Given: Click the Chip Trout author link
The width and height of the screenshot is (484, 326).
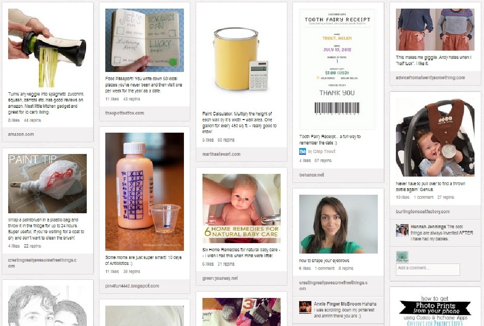Looking at the screenshot, I should coord(324,151).
